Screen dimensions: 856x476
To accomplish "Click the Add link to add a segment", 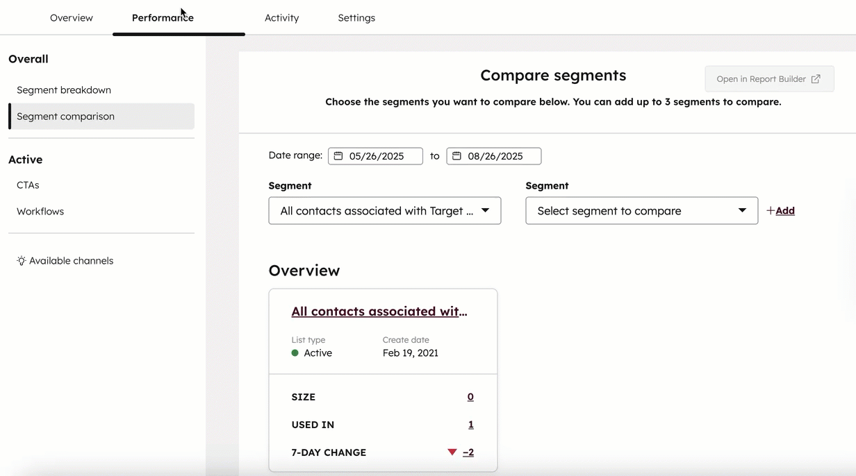I will (785, 210).
